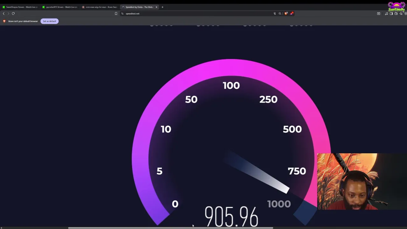This screenshot has height=229, width=407.
Task: Click the 750 label on the speedometer
Action: pos(297,171)
